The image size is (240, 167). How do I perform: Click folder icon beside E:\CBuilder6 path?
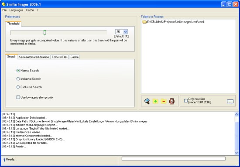144,22
